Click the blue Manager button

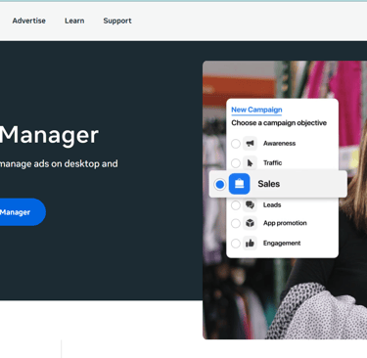23,212
